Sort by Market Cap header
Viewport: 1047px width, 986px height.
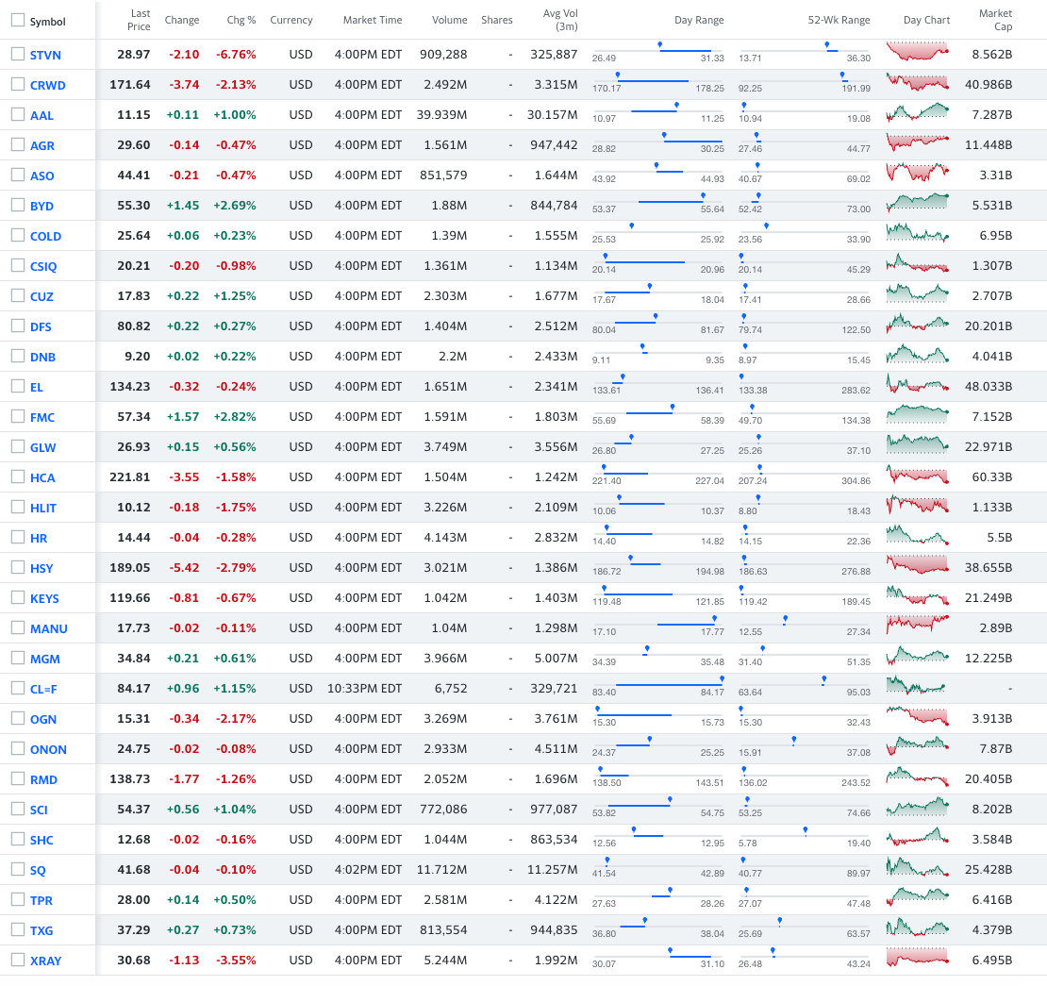[995, 20]
